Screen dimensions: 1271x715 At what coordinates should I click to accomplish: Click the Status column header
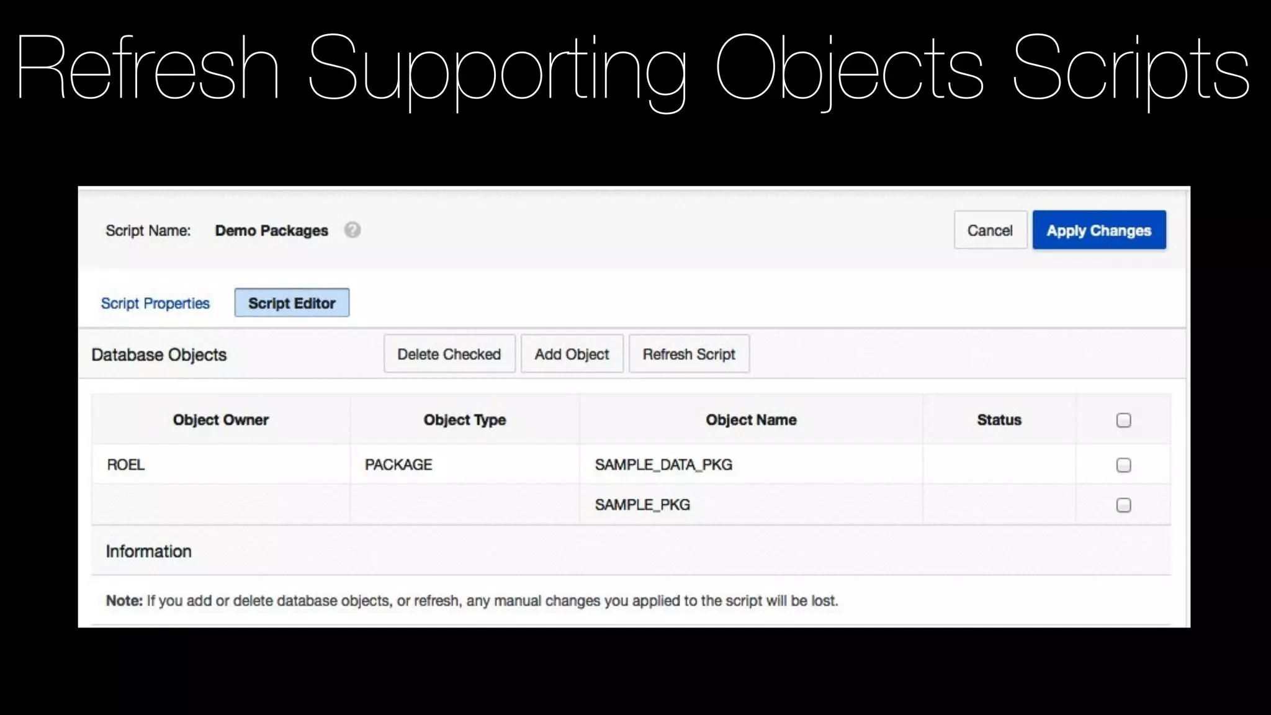[999, 420]
